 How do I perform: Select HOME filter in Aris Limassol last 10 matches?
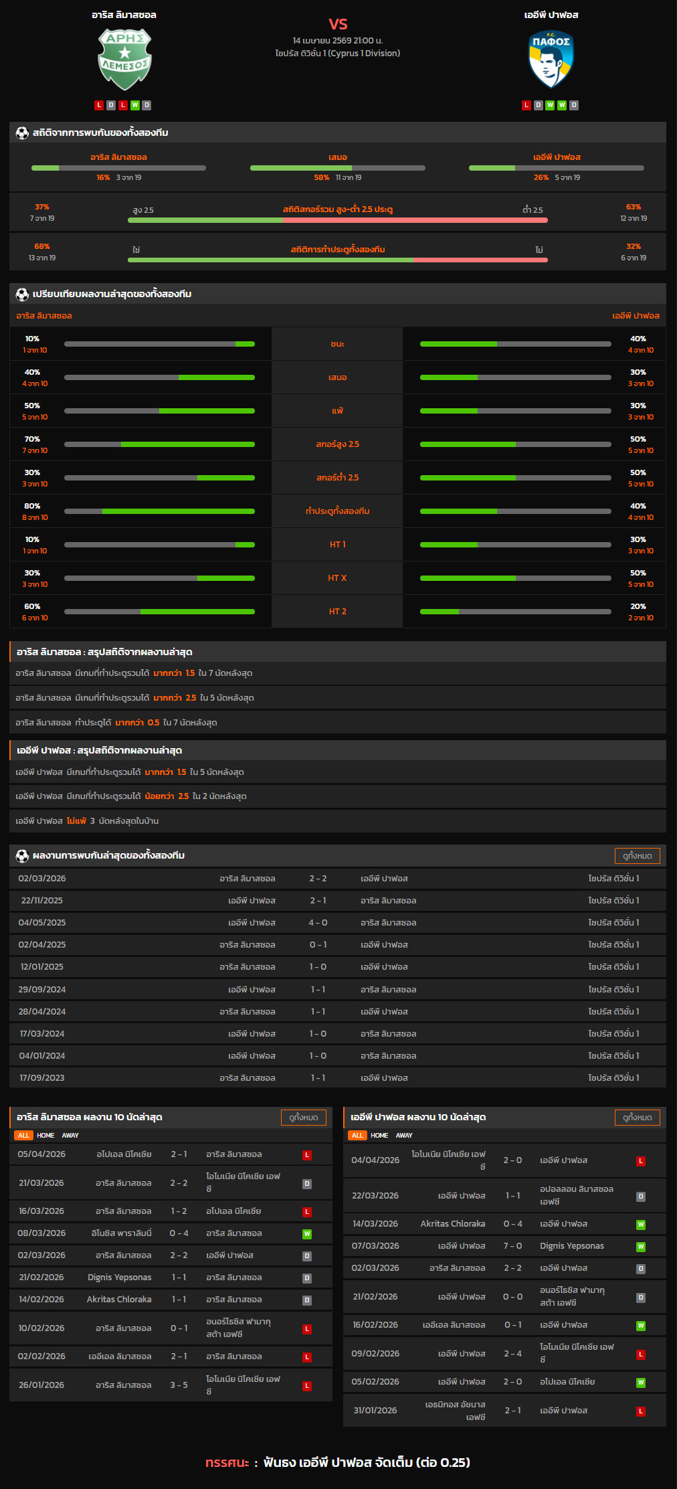click(45, 1136)
